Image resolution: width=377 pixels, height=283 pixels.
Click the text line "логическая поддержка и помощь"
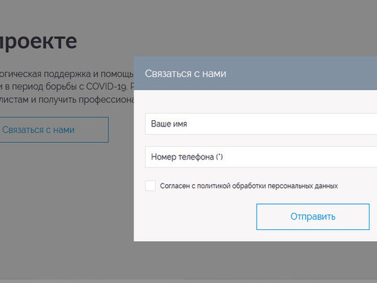[66, 73]
